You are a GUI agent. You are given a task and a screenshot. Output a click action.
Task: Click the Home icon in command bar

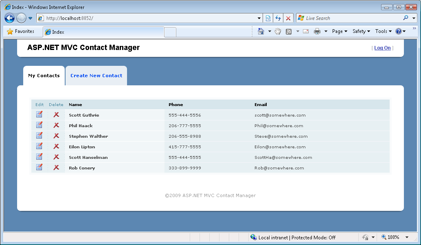pos(261,31)
